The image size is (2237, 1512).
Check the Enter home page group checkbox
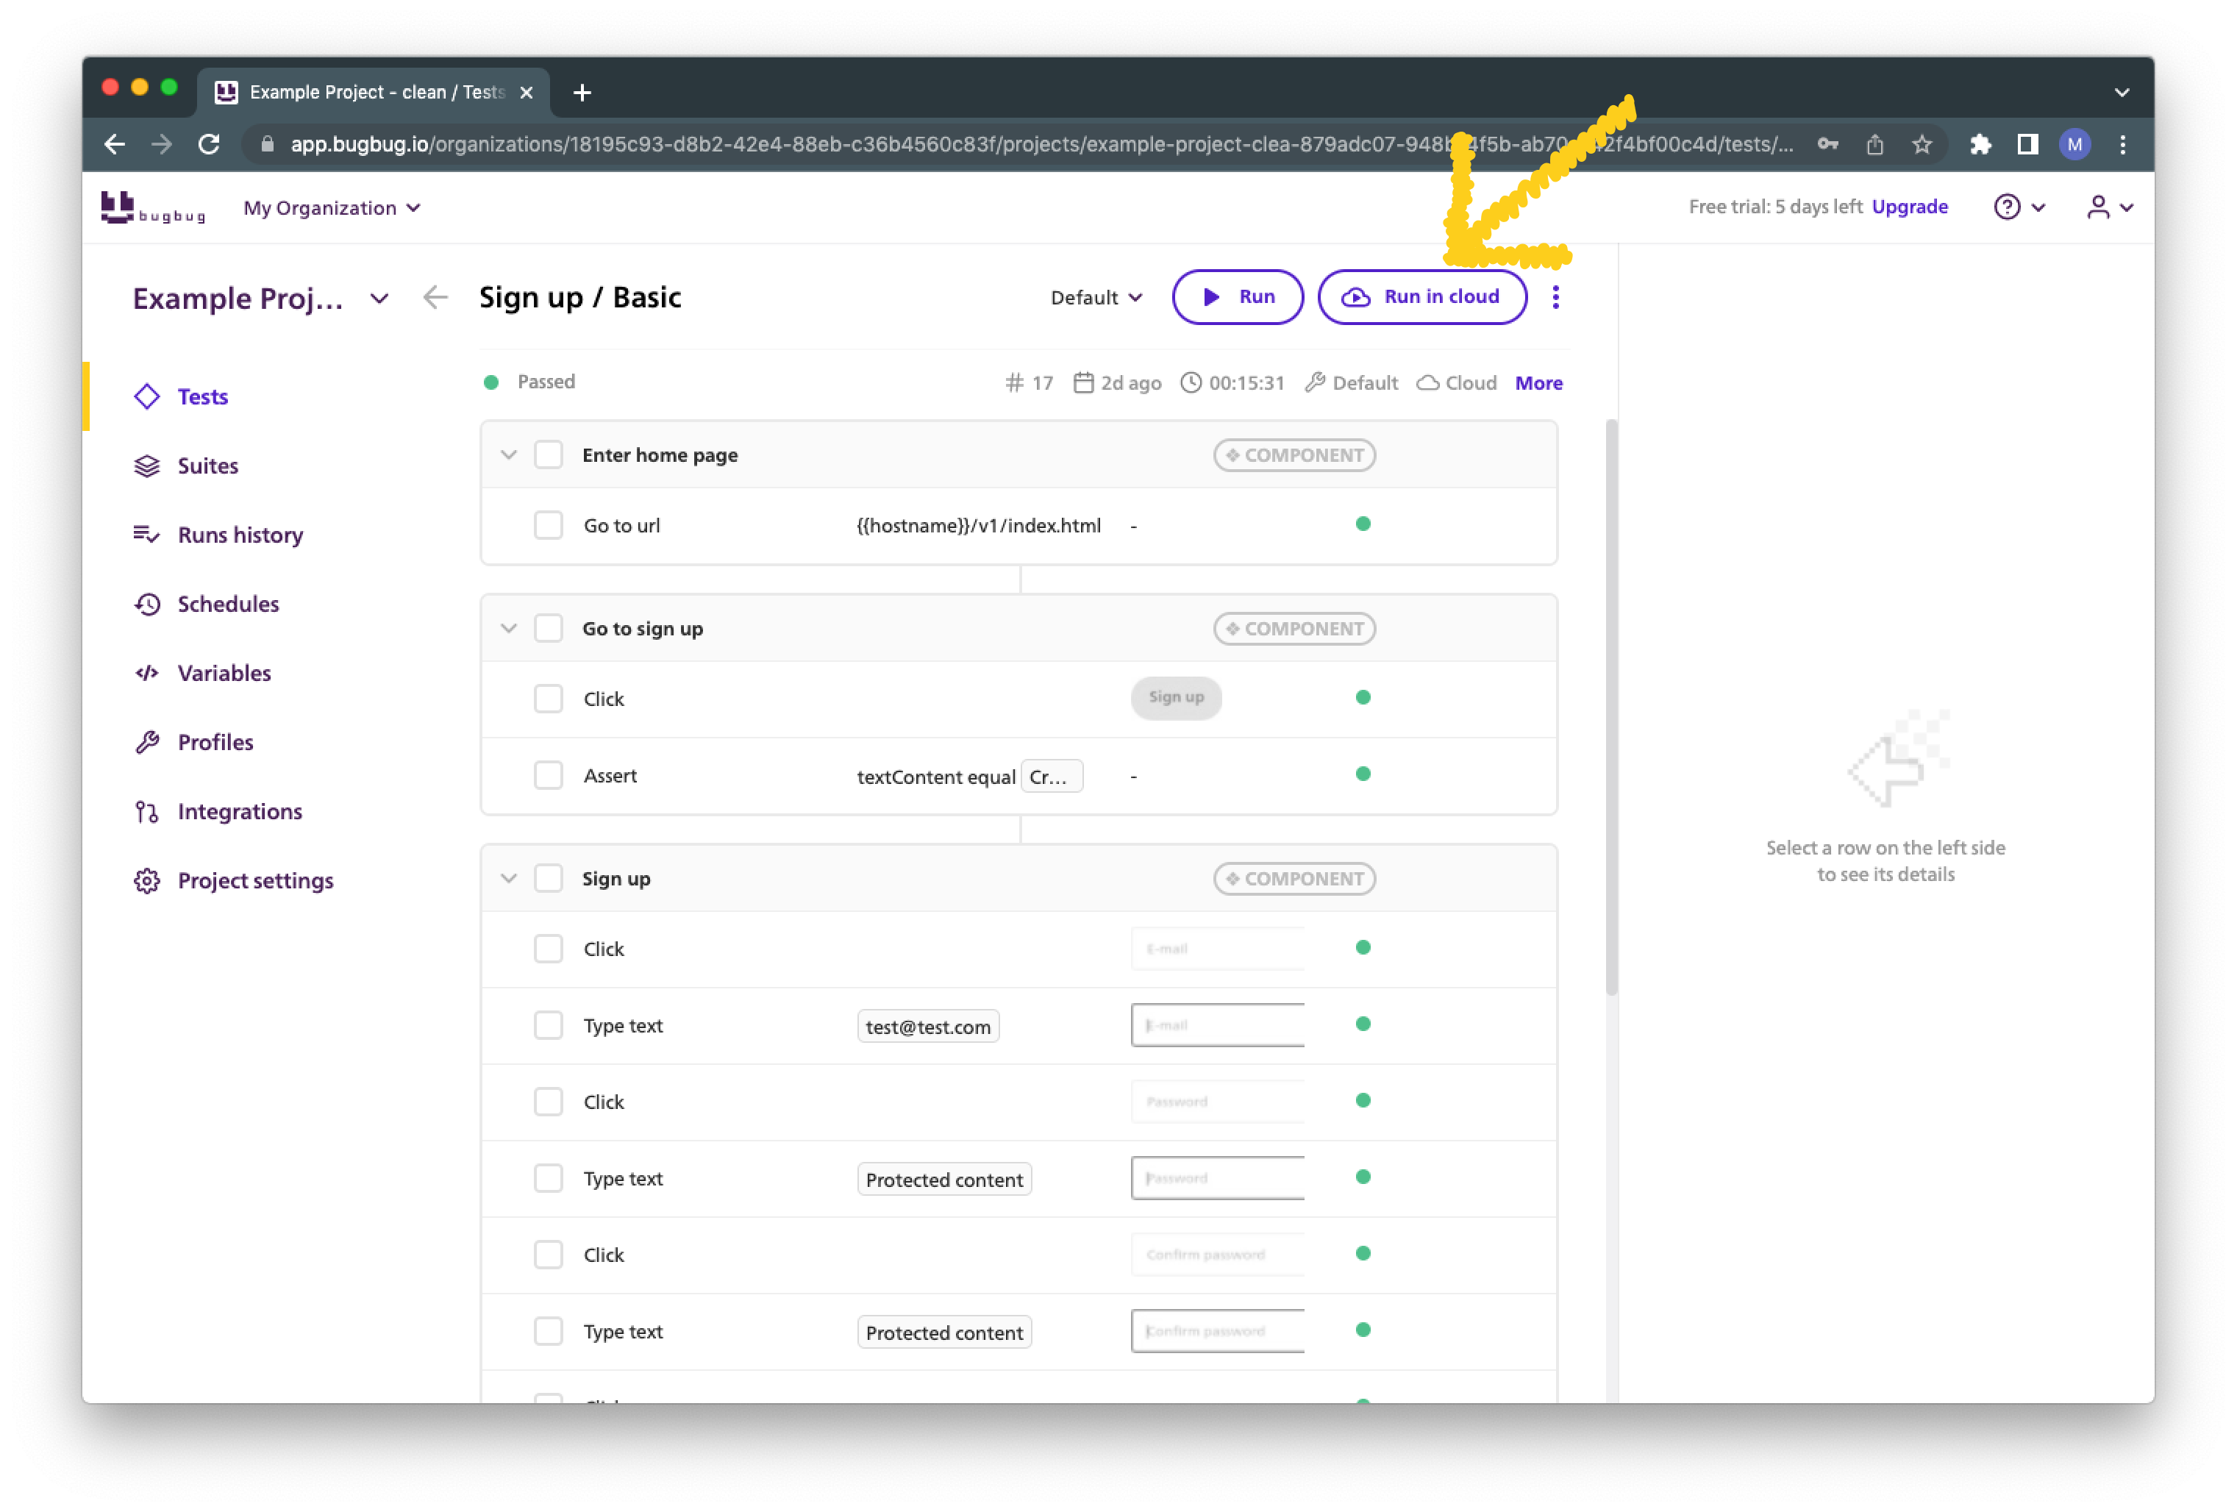pyautogui.click(x=549, y=455)
